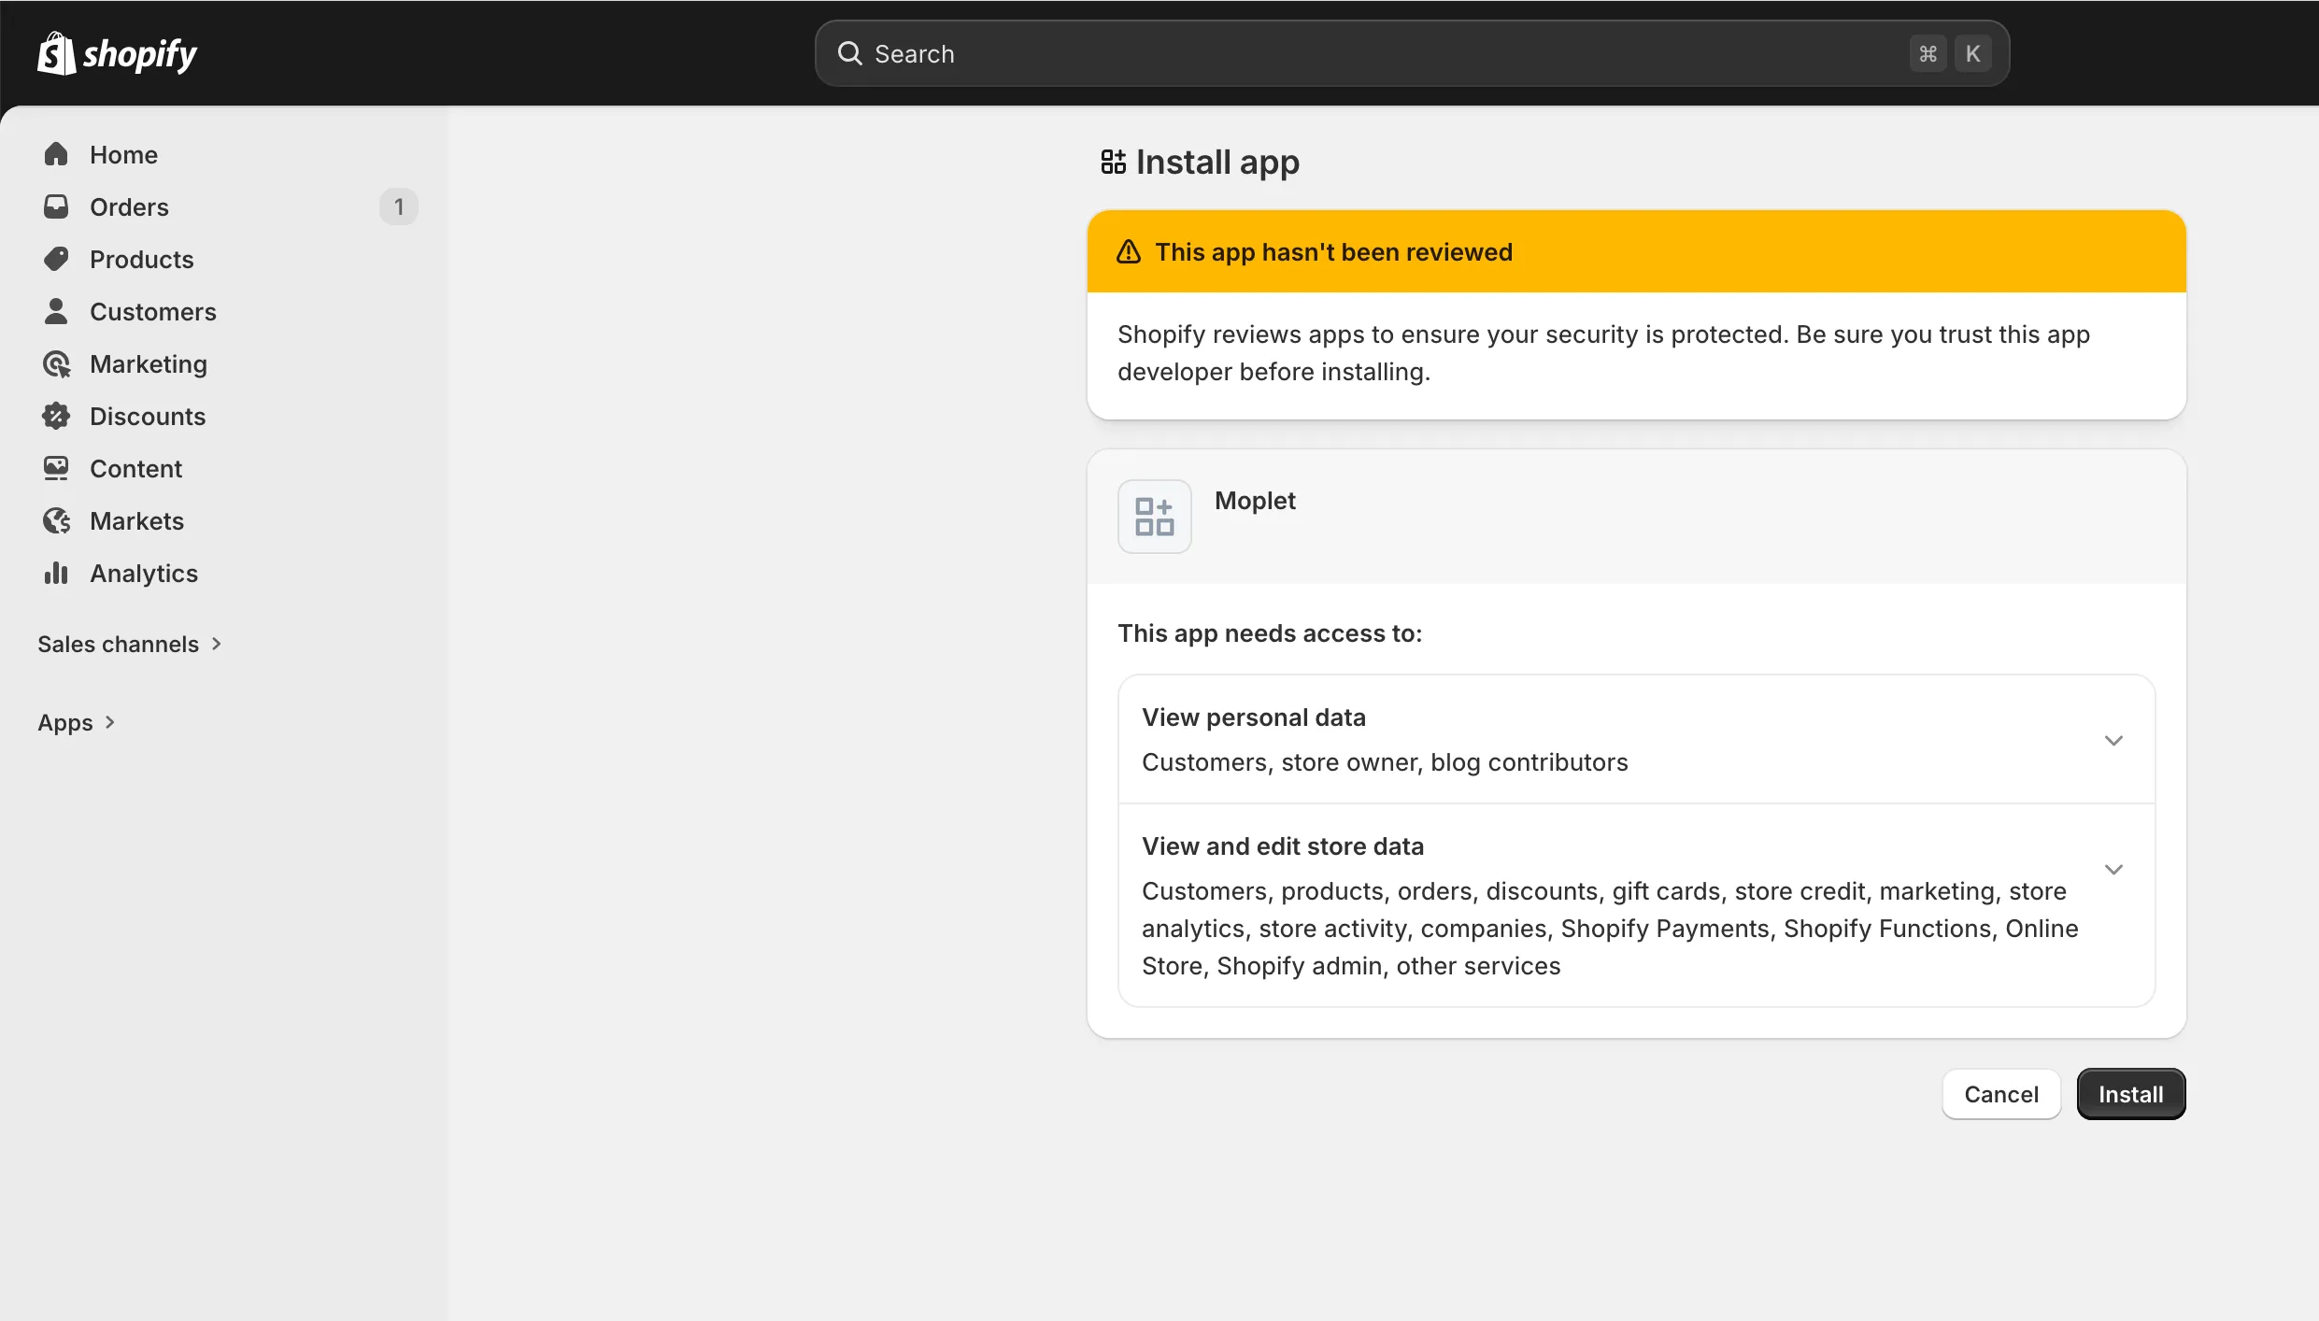This screenshot has width=2319, height=1321.
Task: Open Content in sidebar
Action: tap(225, 468)
